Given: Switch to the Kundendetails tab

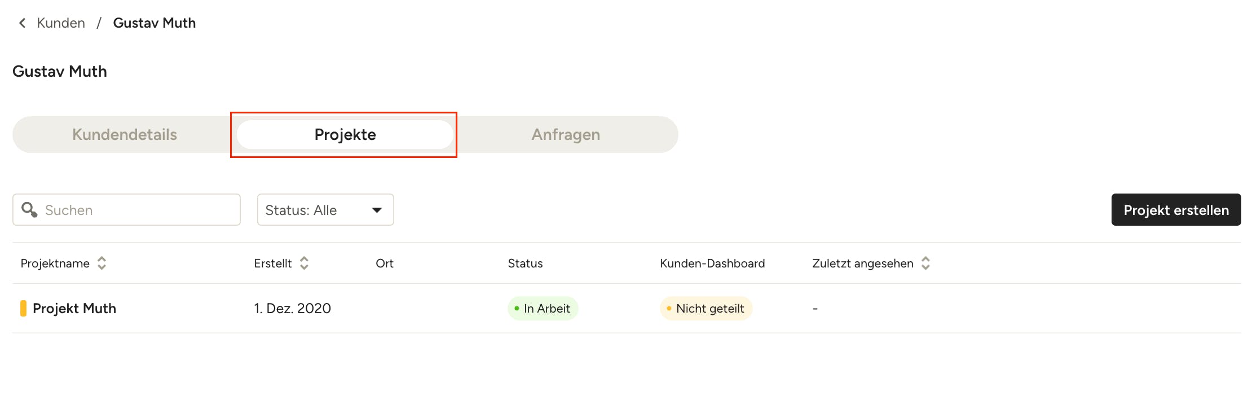Looking at the screenshot, I should pyautogui.click(x=124, y=134).
